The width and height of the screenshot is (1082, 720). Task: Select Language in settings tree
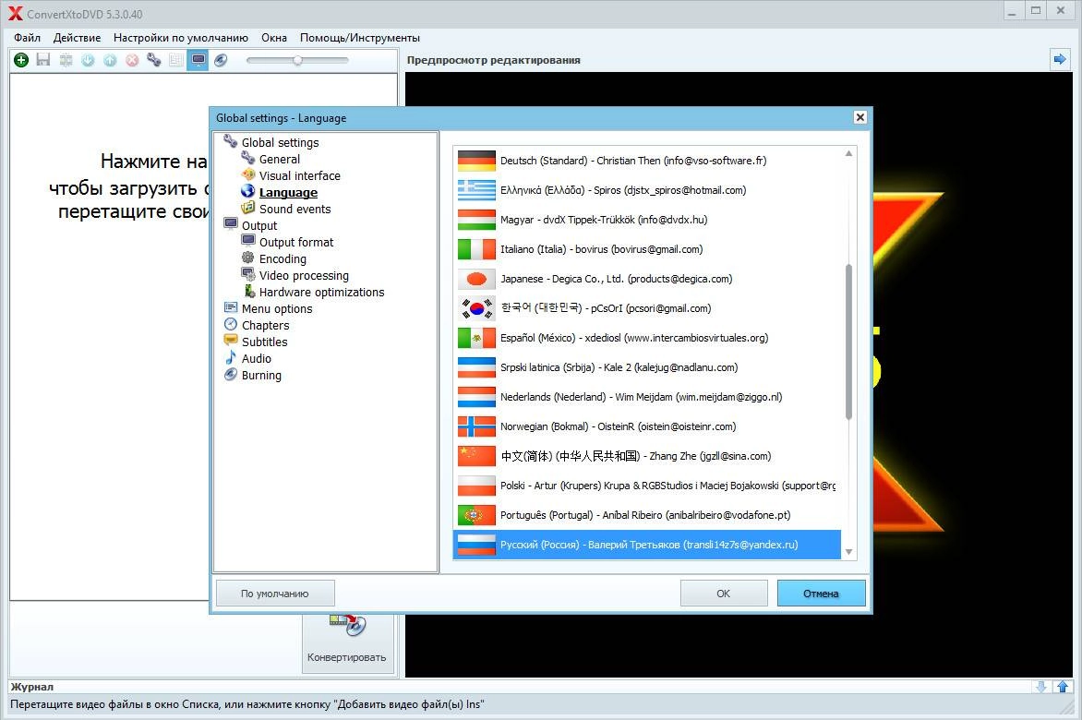[x=288, y=192]
